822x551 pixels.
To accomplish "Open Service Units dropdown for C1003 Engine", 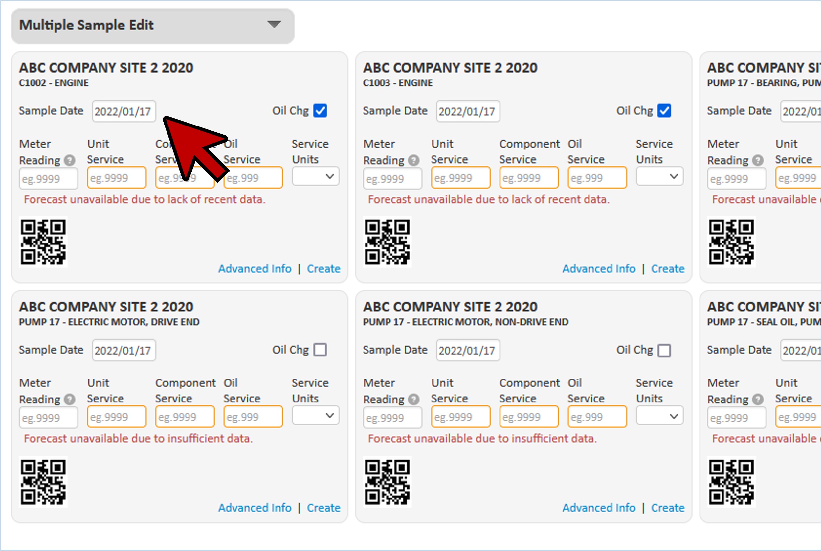I will (659, 176).
